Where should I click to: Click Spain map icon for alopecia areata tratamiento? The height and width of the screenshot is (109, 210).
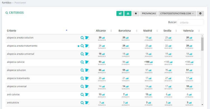click(x=87, y=46)
